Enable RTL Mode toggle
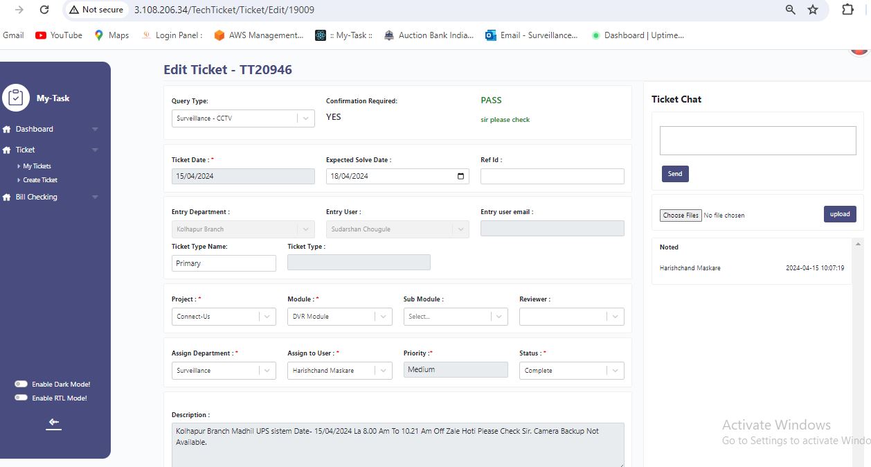 [21, 398]
